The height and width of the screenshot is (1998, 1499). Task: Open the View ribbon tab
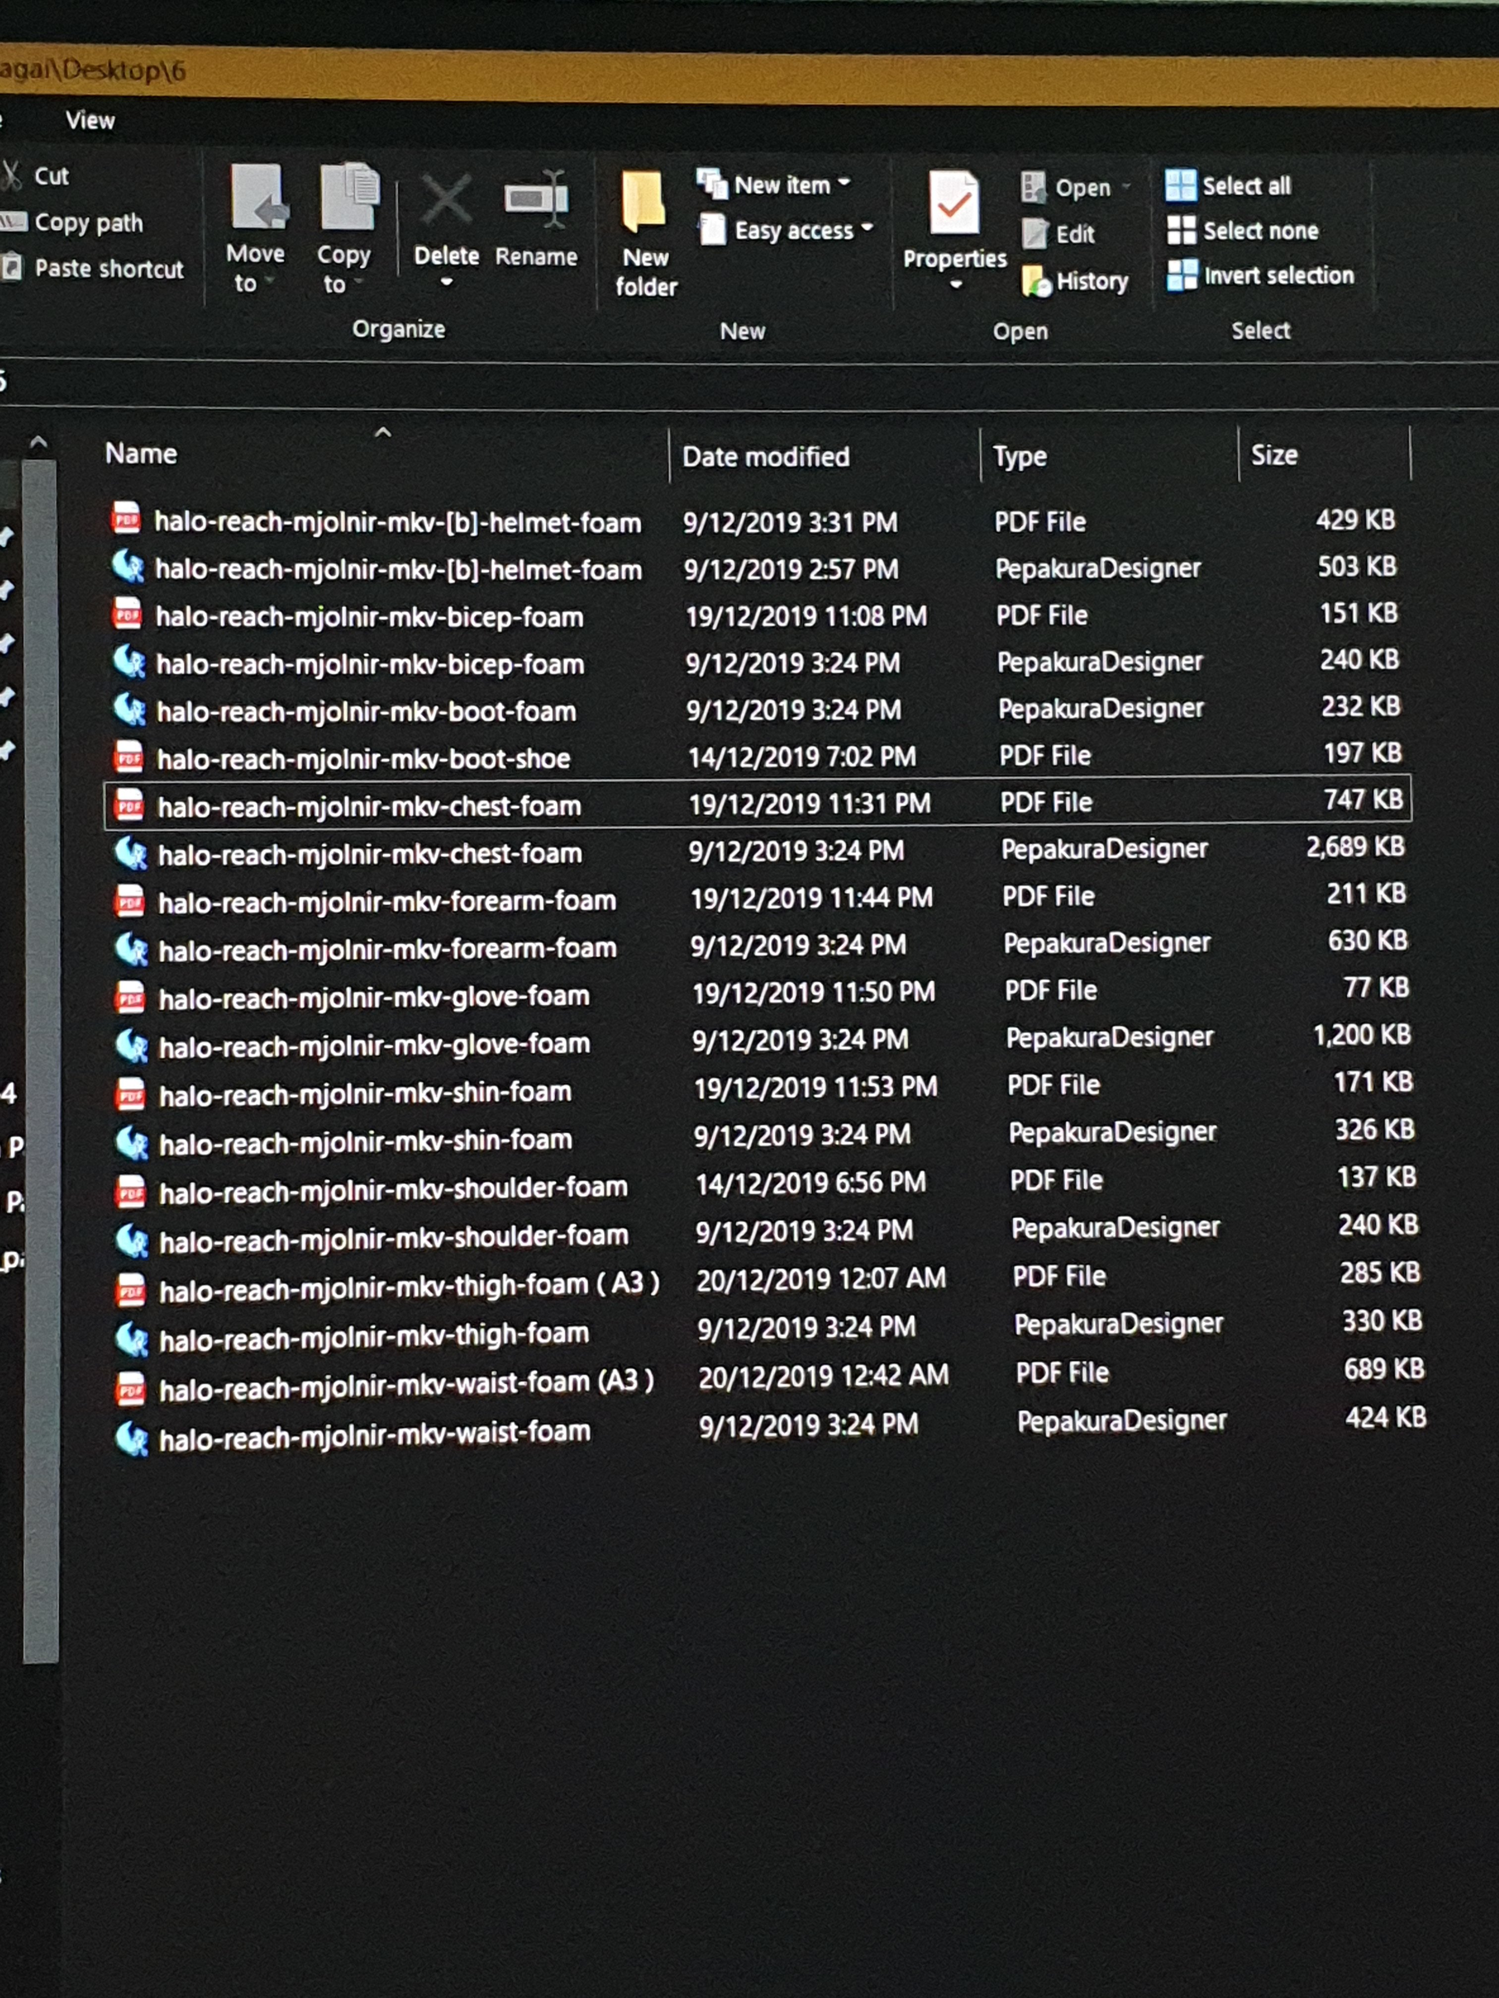(x=89, y=120)
